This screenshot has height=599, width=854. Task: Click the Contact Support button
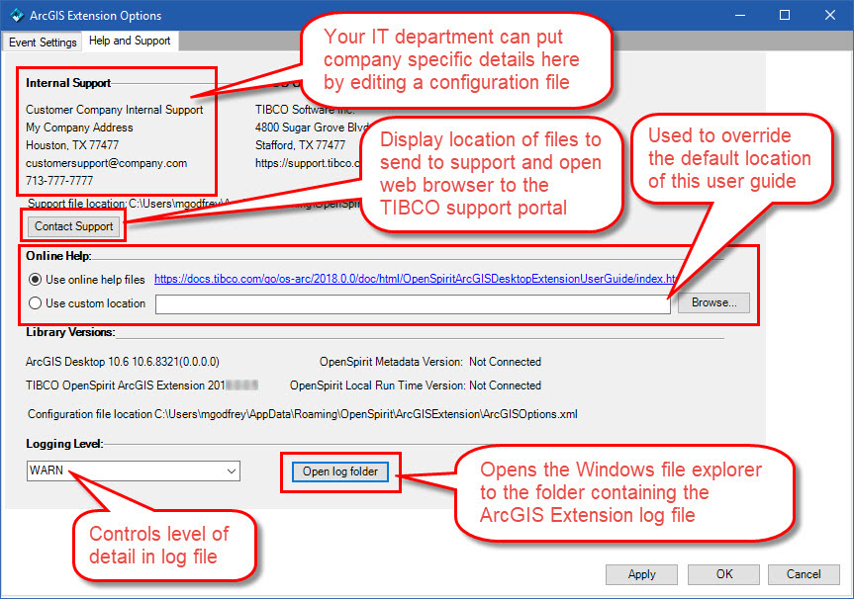73,226
